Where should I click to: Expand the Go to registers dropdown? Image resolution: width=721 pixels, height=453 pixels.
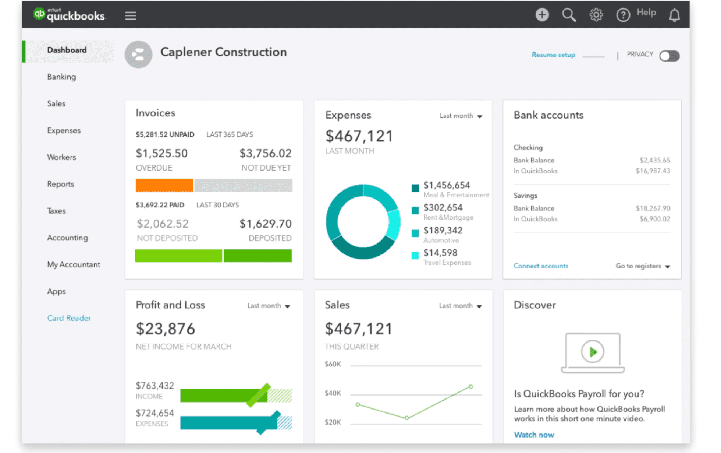pyautogui.click(x=643, y=266)
